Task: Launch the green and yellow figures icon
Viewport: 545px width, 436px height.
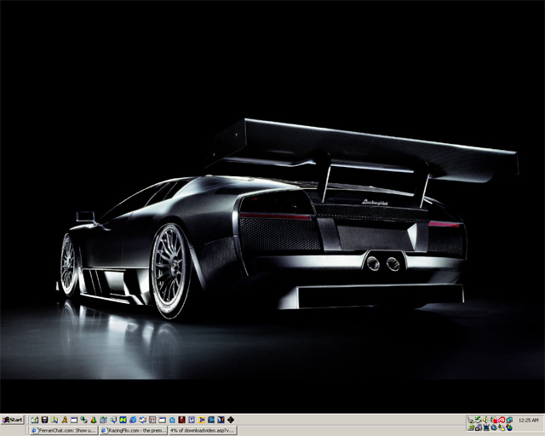Action: point(94,420)
